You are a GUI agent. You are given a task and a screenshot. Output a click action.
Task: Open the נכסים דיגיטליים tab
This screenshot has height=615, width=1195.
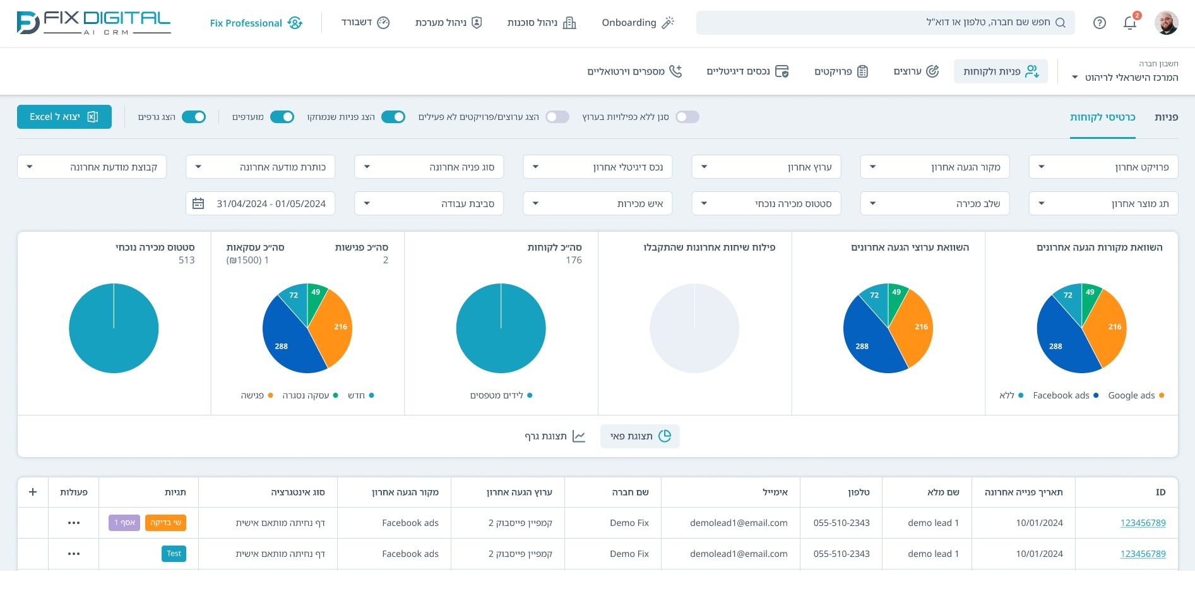(747, 71)
